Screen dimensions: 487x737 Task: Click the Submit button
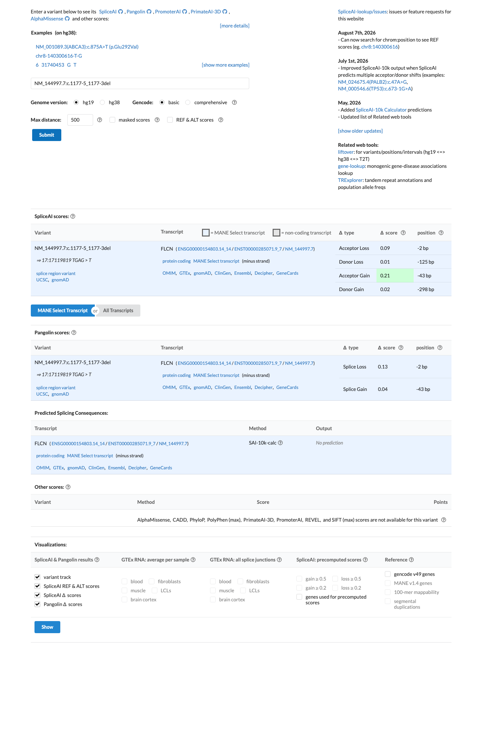click(47, 135)
